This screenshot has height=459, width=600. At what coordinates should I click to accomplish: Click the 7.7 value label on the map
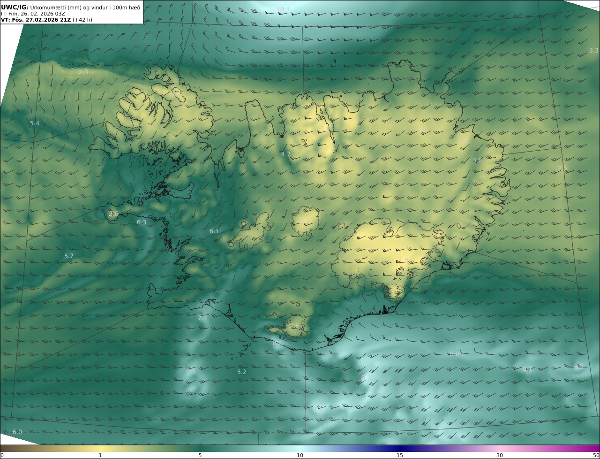point(202,318)
